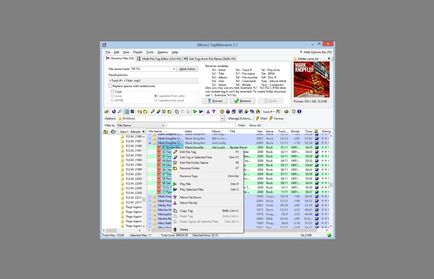Screen dimensions: 434x279
Task: Click the blue info icon in toolbar
Action: (x=299, y=112)
